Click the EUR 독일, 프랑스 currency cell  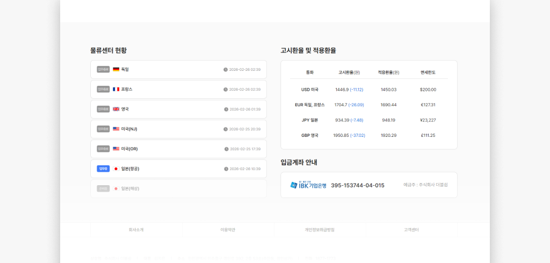pyautogui.click(x=310, y=105)
